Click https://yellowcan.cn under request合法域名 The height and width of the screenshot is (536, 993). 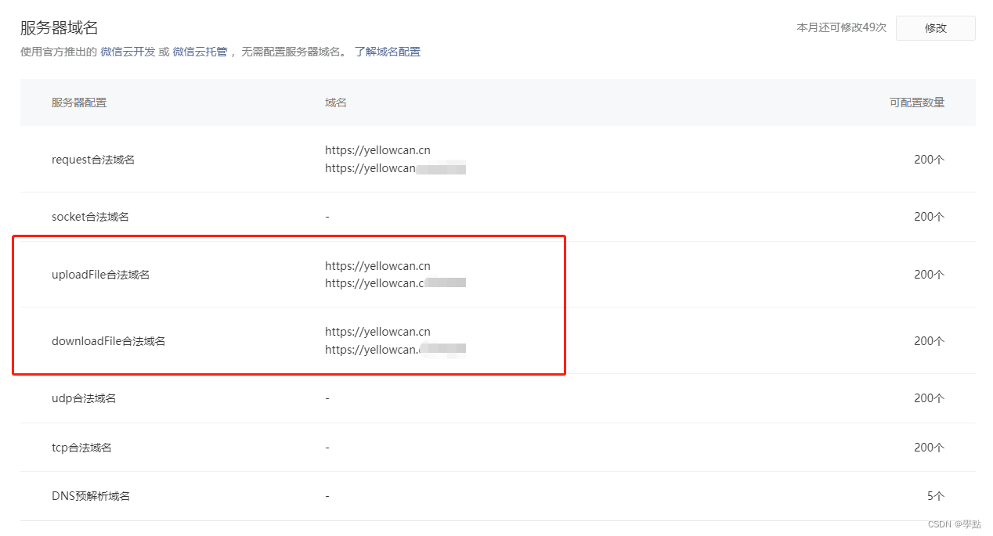(x=377, y=149)
